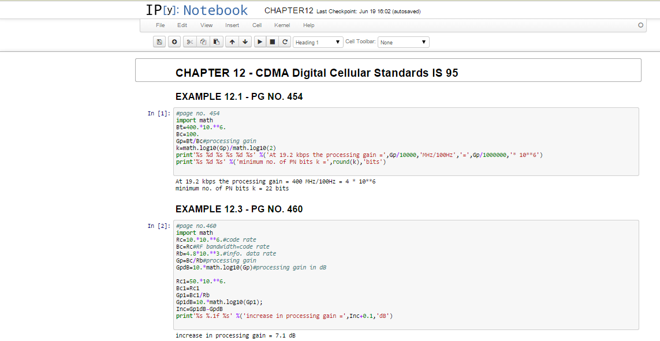Image resolution: width=660 pixels, height=341 pixels.
Task: Click the Help menu item
Action: (x=309, y=25)
